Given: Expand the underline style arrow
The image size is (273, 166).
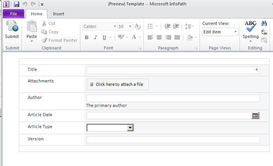Looking at the screenshot, I should [110, 38].
